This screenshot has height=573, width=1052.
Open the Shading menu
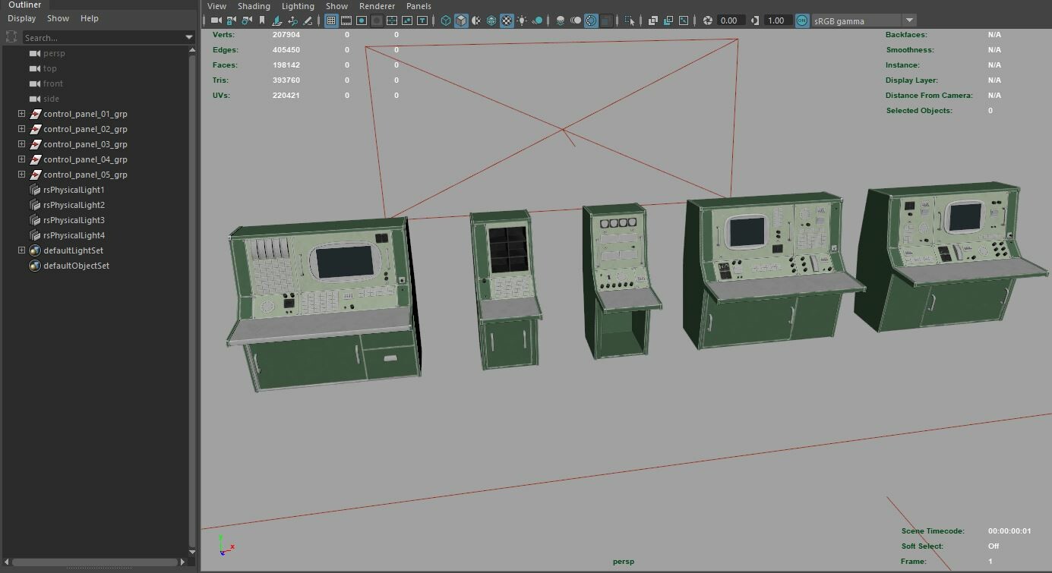pyautogui.click(x=254, y=6)
